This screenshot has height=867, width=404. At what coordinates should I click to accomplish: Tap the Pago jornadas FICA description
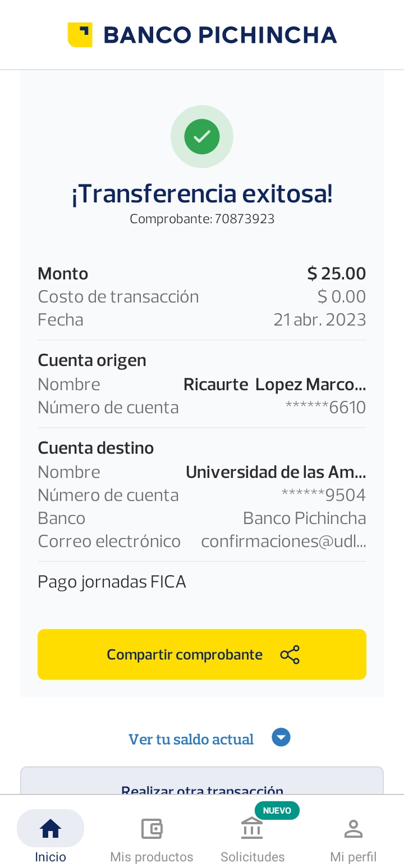pos(112,581)
